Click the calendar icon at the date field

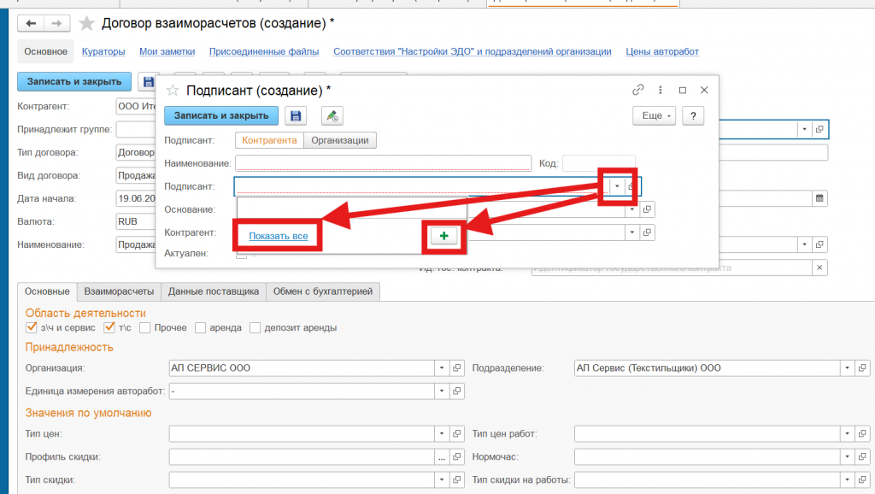click(819, 198)
